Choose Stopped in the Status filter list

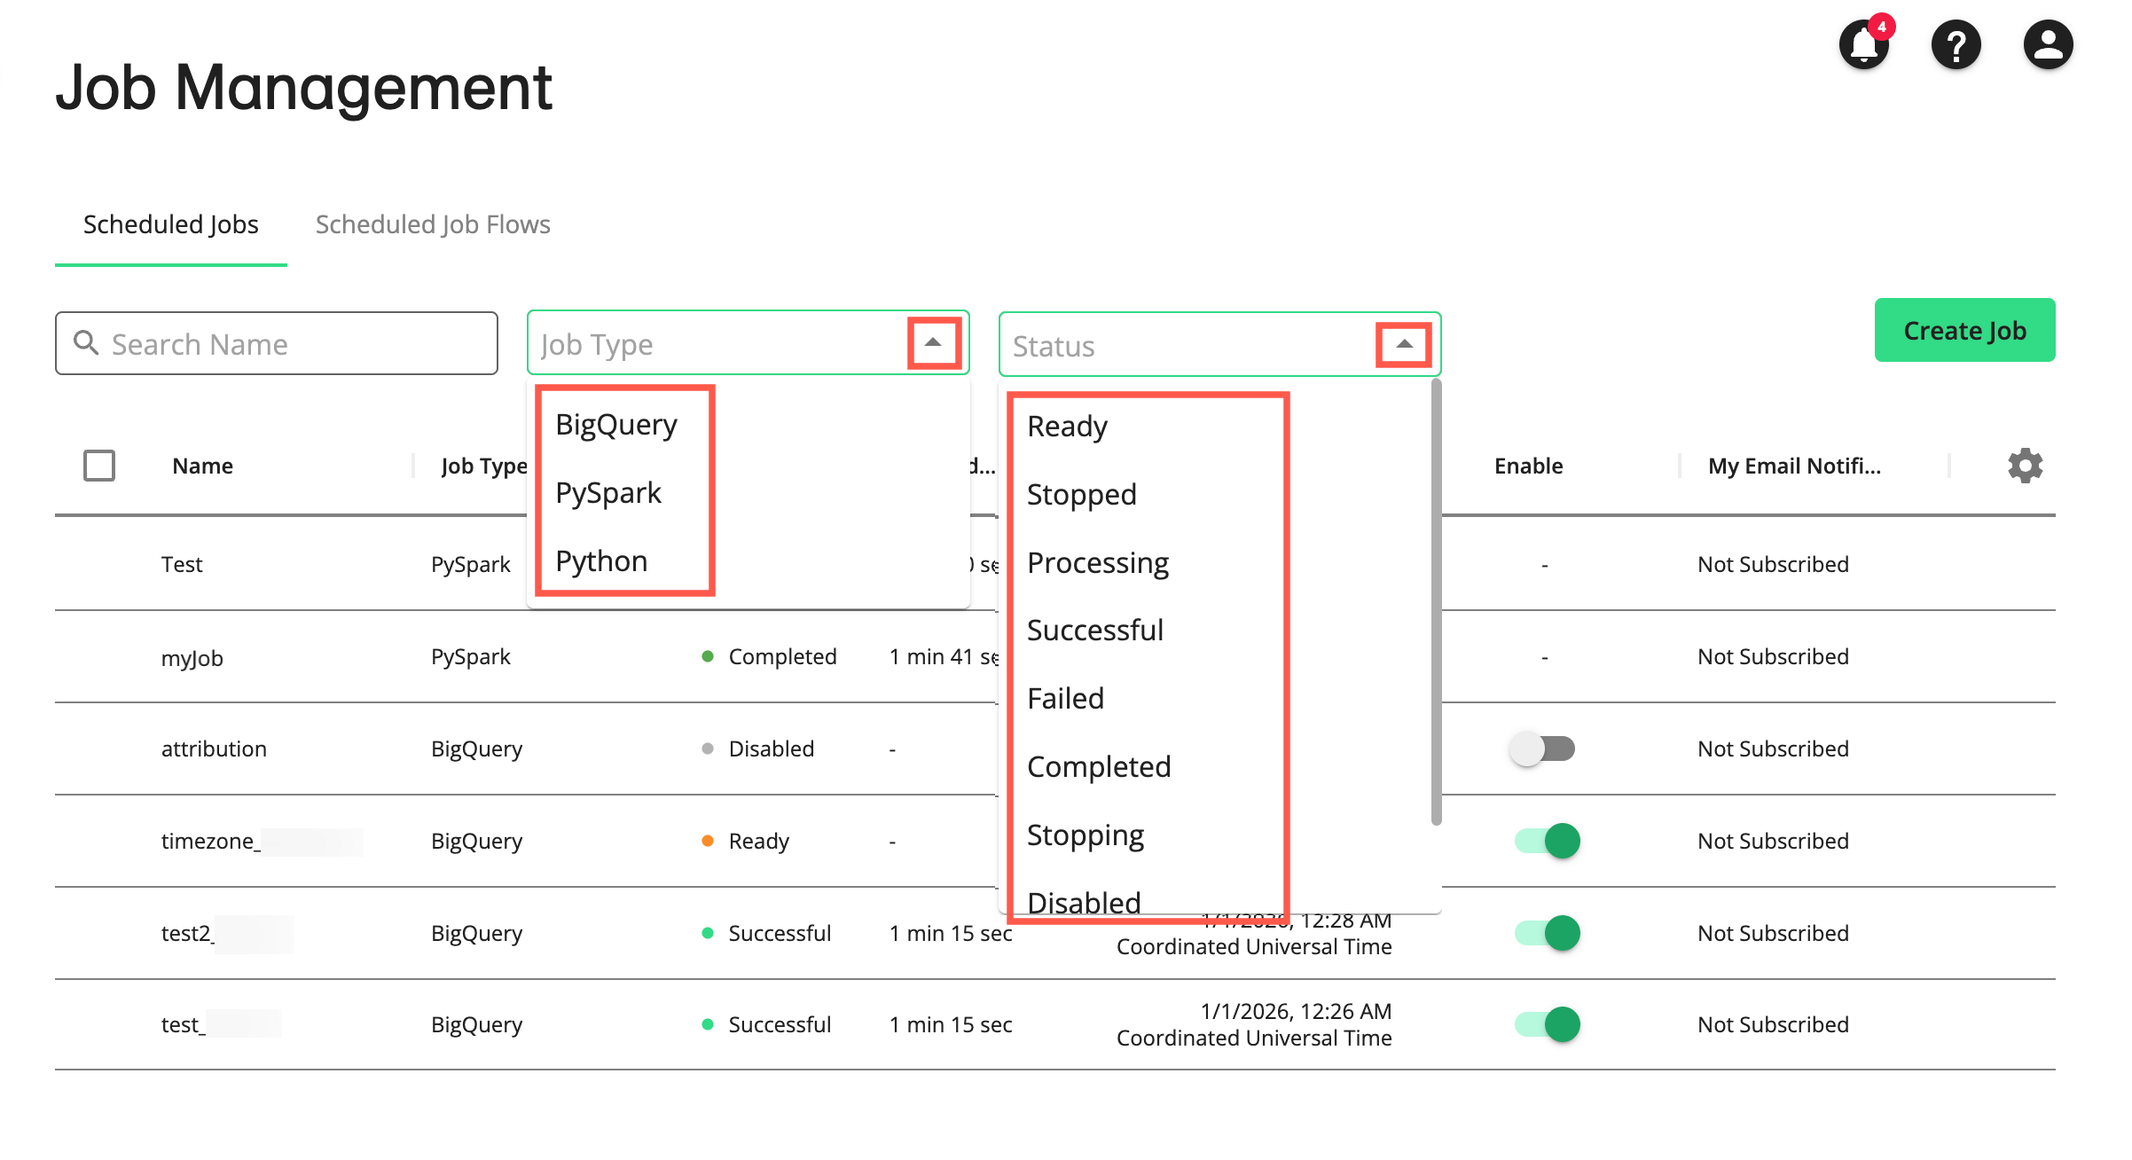pos(1081,494)
